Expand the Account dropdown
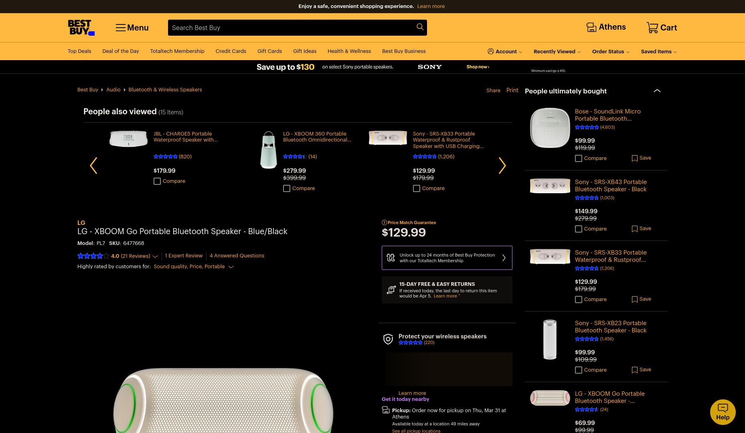745x433 pixels. 520,52
